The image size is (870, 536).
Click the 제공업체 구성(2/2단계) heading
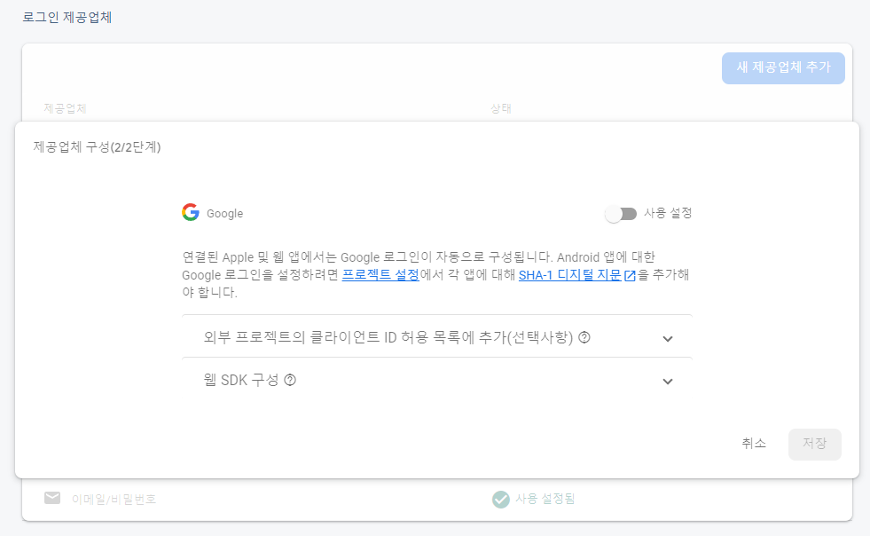pos(97,147)
